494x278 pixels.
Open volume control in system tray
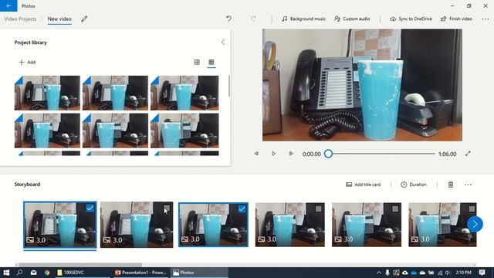click(x=448, y=273)
